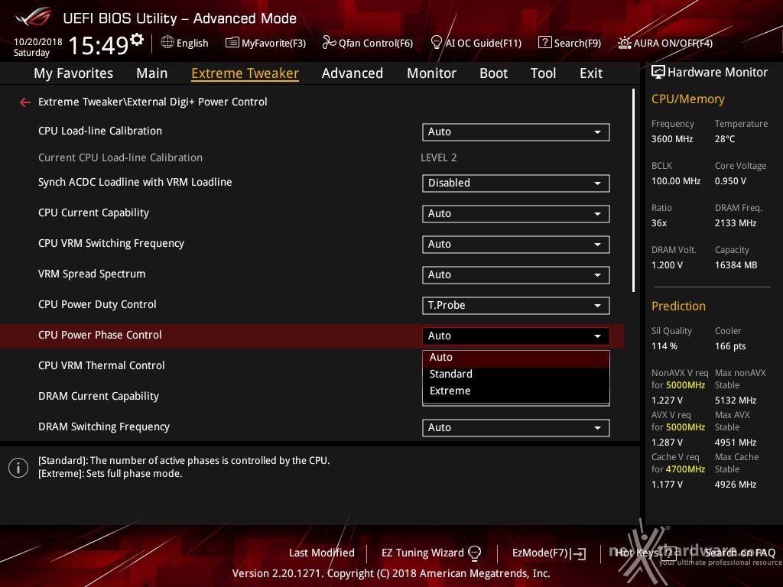Expand the CPU Power Duty Control dropdown
The height and width of the screenshot is (587, 783).
click(516, 306)
